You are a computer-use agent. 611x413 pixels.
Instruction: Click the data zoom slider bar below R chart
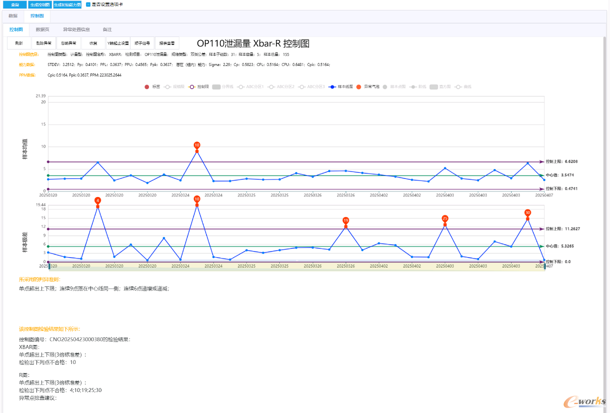tap(296, 268)
